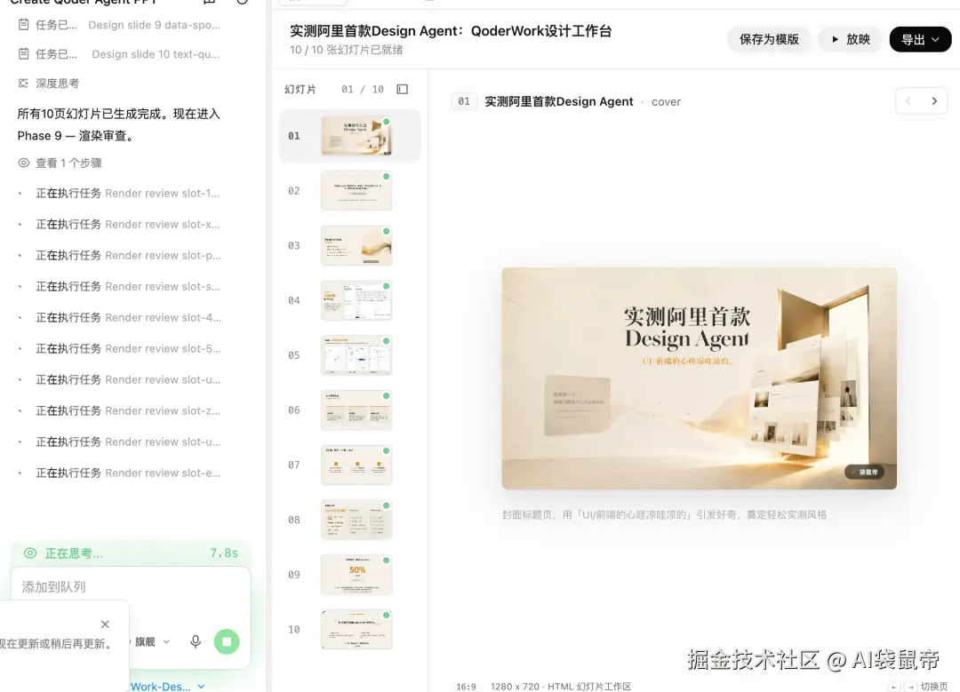This screenshot has height=692, width=960.
Task: Select slide 08 thumbnail
Action: pos(356,520)
